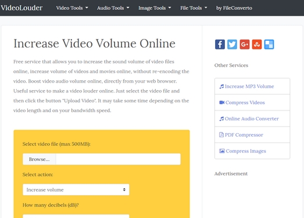The image size is (304, 218).
Task: Click the Browse... file button
Action: (x=39, y=159)
